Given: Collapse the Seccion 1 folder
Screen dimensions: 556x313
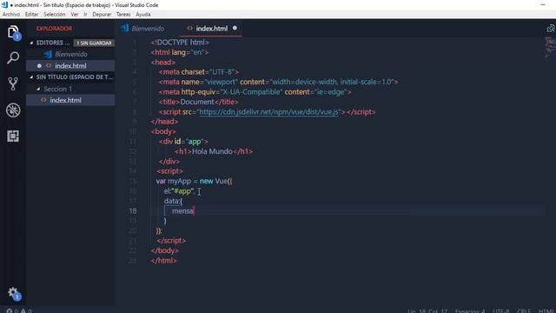Looking at the screenshot, I should tap(38, 89).
